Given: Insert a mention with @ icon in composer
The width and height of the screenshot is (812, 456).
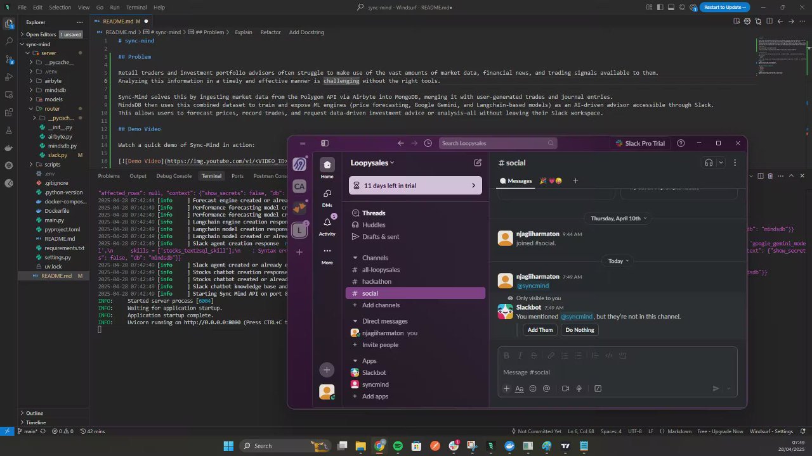Looking at the screenshot, I should pos(546,389).
